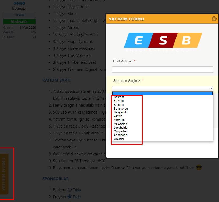Select the blank highlighted option
Screen dimensions: 219x202
(x=163, y=93)
